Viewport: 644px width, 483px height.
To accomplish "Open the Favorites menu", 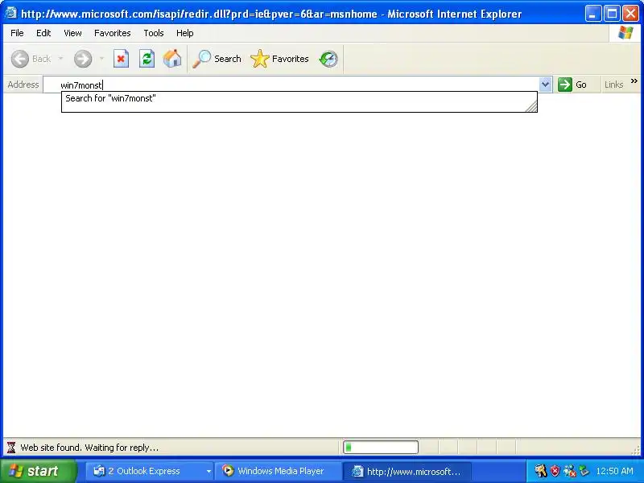I will pyautogui.click(x=112, y=33).
